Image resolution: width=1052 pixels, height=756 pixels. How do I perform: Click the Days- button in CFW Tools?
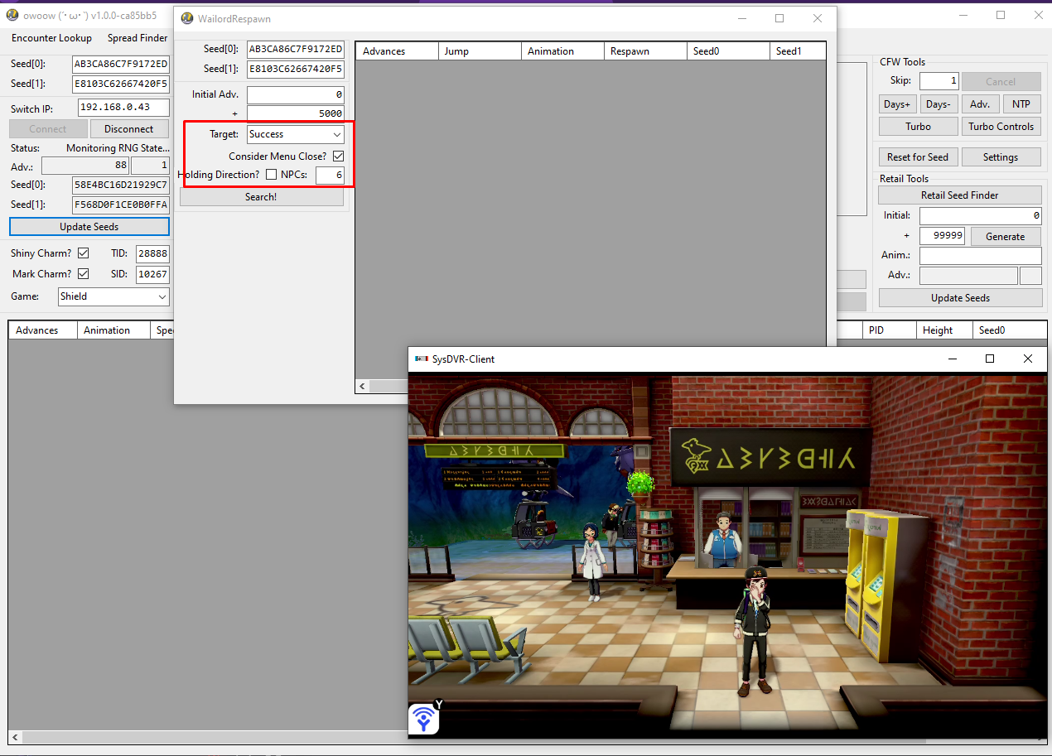click(939, 104)
